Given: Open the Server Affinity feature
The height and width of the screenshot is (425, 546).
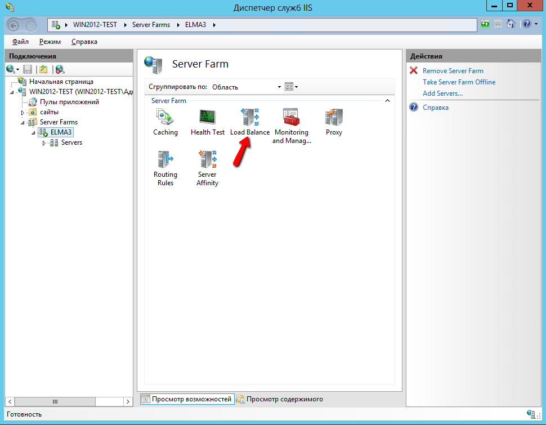Looking at the screenshot, I should (207, 161).
